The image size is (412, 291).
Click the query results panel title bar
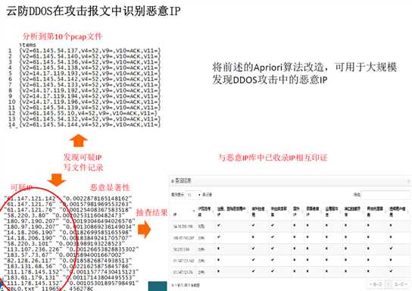coord(290,181)
